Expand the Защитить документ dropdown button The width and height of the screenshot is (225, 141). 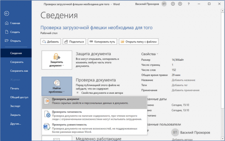click(x=57, y=60)
